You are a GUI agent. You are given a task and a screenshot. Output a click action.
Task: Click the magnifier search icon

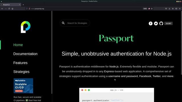63,23
